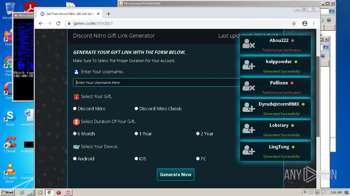This screenshot has height=196, width=350.
Task: Click the gift box icon by Select Your Gift
Action: (76, 97)
